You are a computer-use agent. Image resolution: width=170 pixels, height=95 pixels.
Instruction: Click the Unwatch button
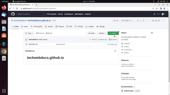click(x=126, y=21)
